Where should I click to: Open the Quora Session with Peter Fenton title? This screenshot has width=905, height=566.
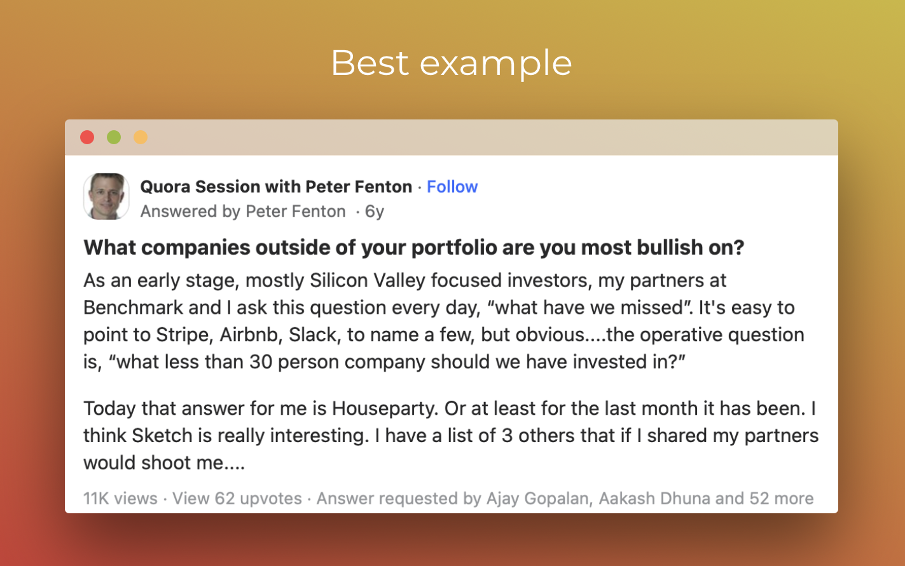point(276,187)
